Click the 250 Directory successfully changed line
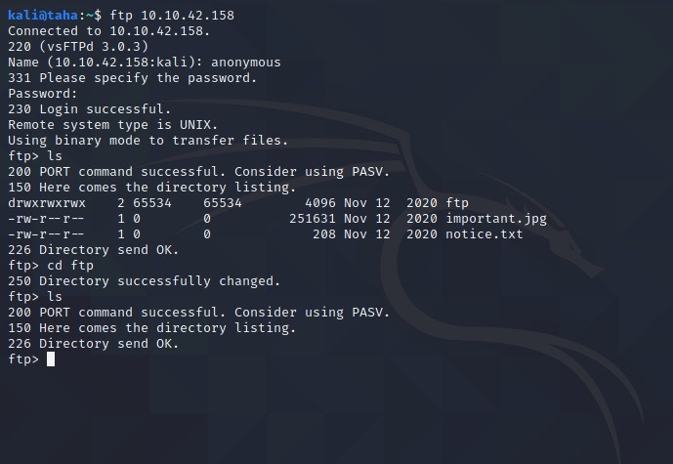The width and height of the screenshot is (673, 464). click(x=144, y=281)
